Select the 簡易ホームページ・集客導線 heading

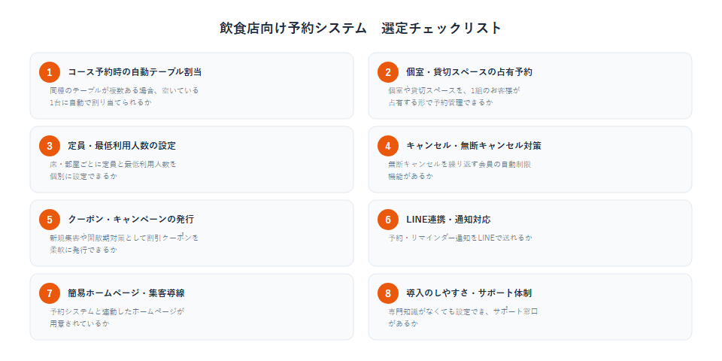(x=126, y=293)
